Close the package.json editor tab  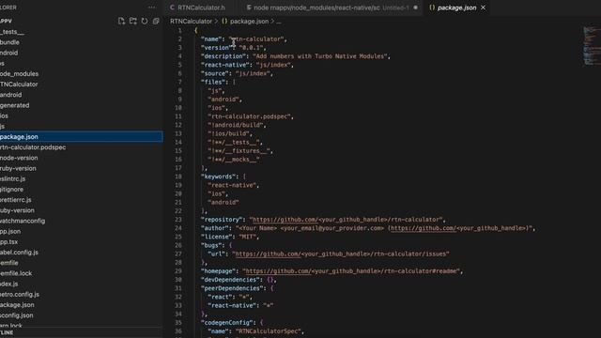[x=483, y=8]
